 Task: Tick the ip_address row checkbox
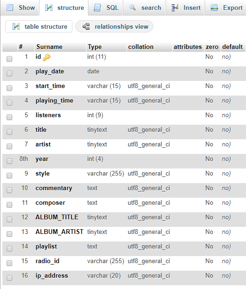click(x=9, y=278)
